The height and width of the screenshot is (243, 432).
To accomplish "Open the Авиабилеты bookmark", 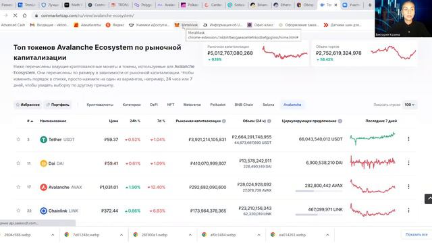I will pyautogui.click(x=87, y=25).
